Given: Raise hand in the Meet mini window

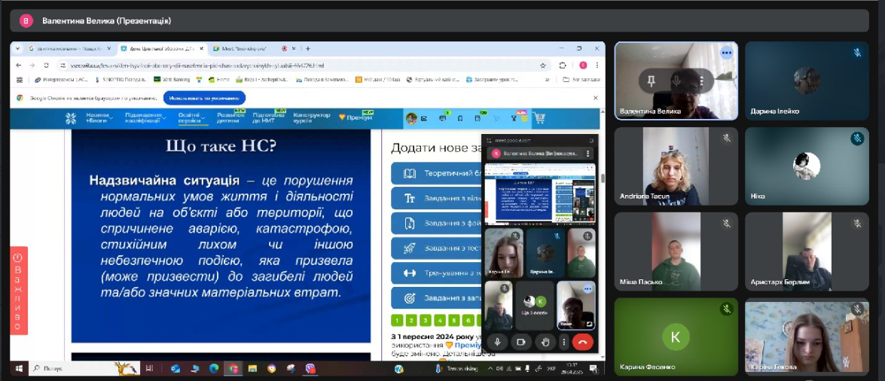Looking at the screenshot, I should [x=545, y=342].
